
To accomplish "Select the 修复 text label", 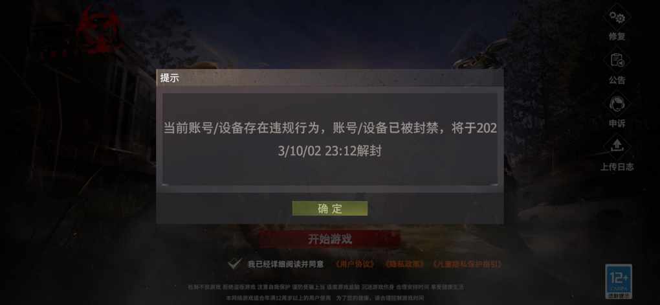I will 617,37.
